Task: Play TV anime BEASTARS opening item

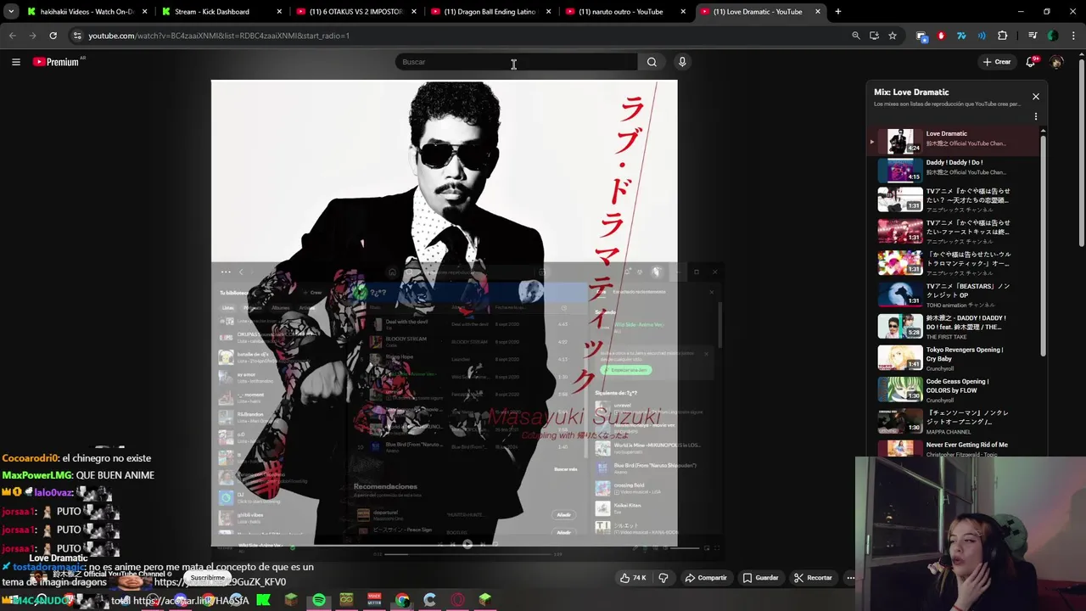Action: pos(954,295)
